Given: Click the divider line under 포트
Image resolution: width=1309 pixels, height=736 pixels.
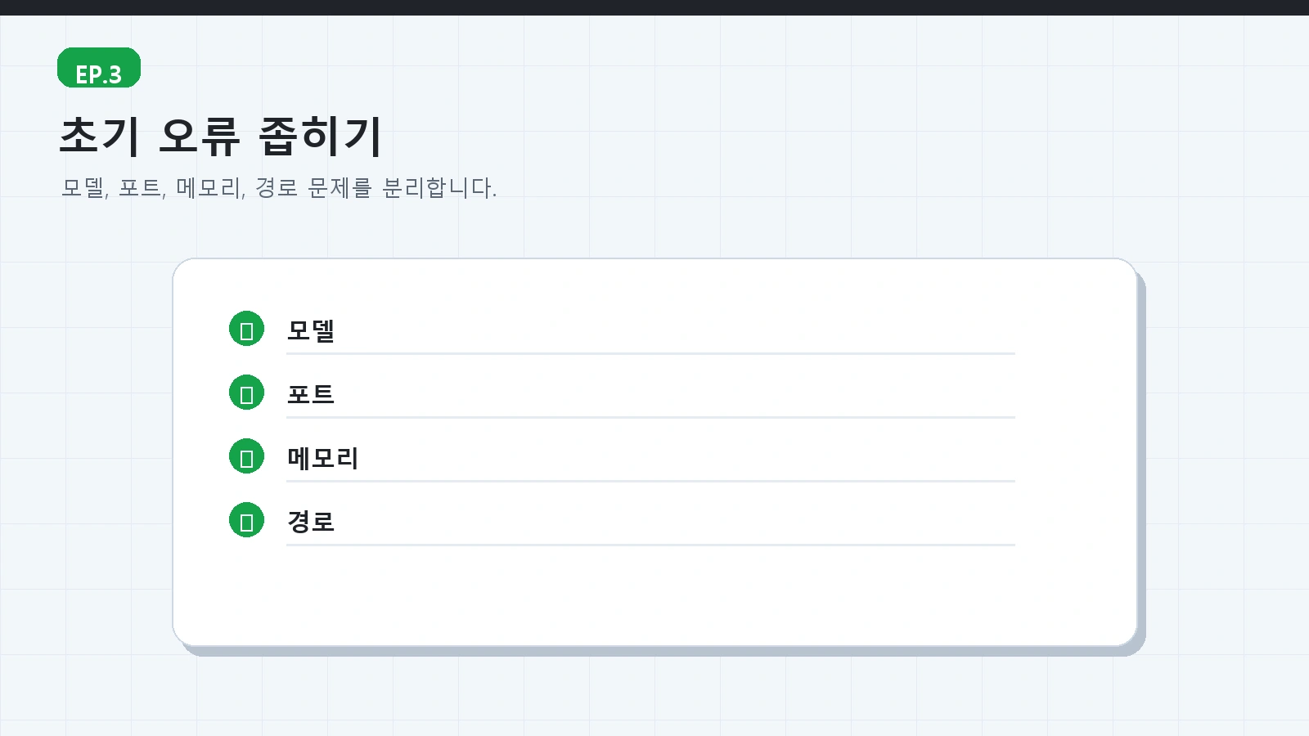Looking at the screenshot, I should (650, 418).
